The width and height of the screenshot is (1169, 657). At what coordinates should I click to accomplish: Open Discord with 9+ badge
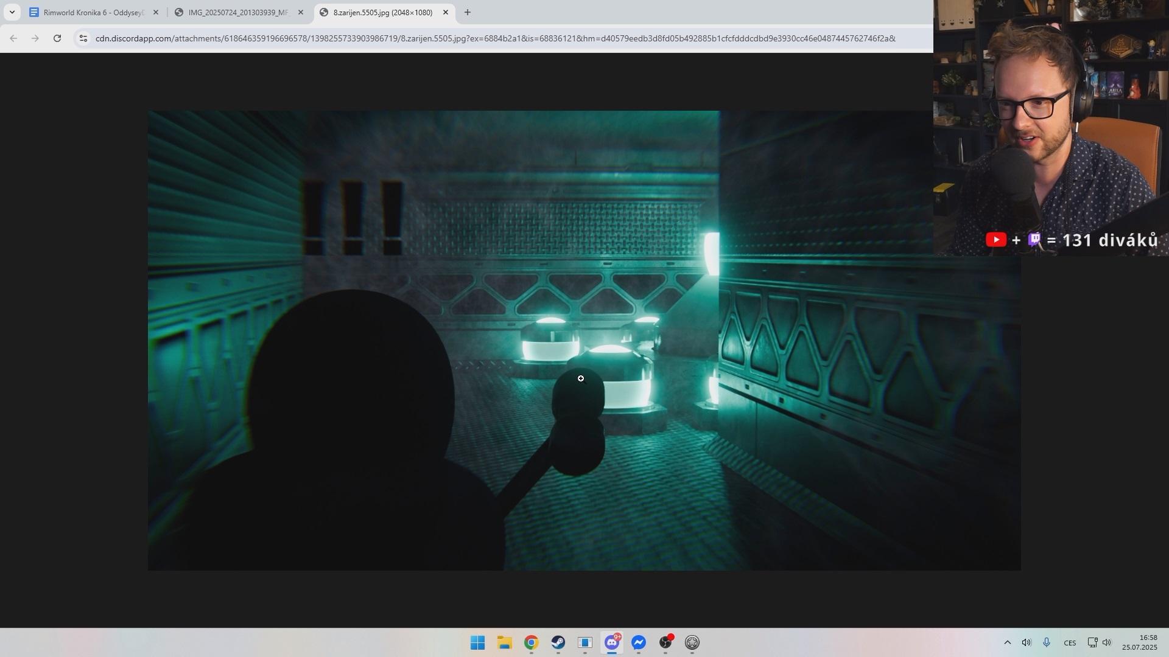(612, 642)
